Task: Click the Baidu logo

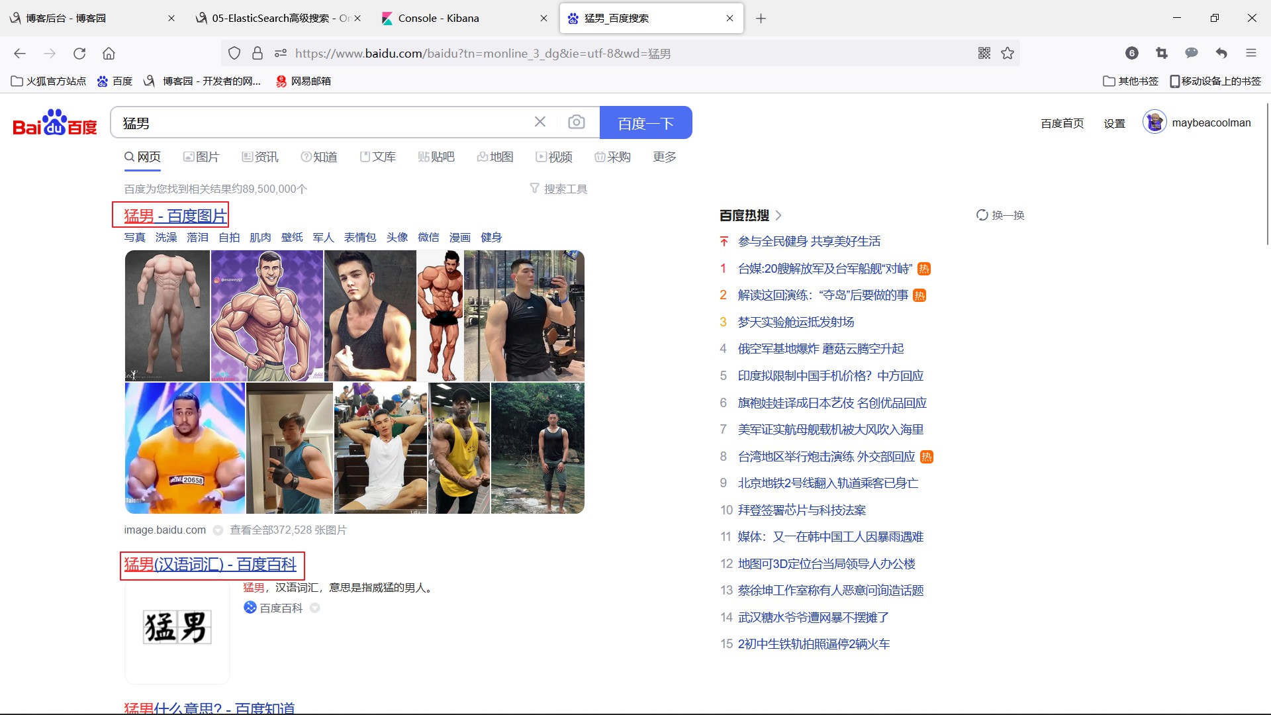Action: [x=55, y=122]
